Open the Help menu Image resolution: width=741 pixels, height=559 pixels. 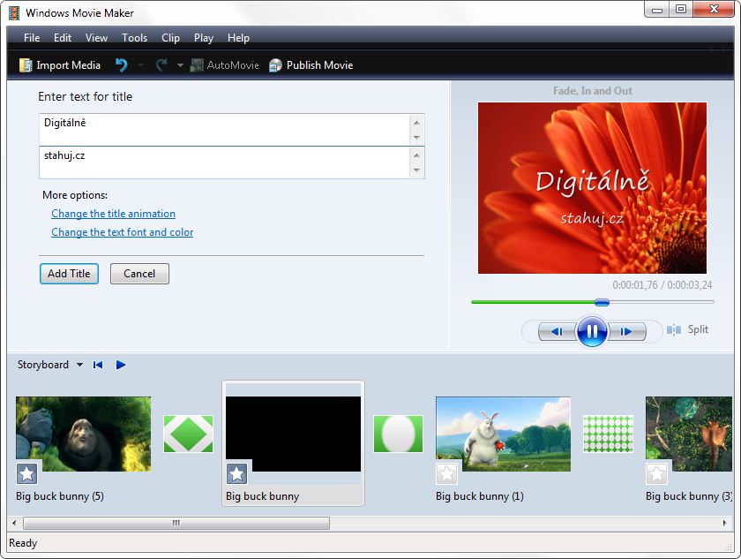click(x=238, y=38)
